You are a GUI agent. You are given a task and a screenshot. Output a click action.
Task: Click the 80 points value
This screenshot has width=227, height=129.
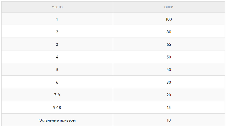(x=169, y=32)
